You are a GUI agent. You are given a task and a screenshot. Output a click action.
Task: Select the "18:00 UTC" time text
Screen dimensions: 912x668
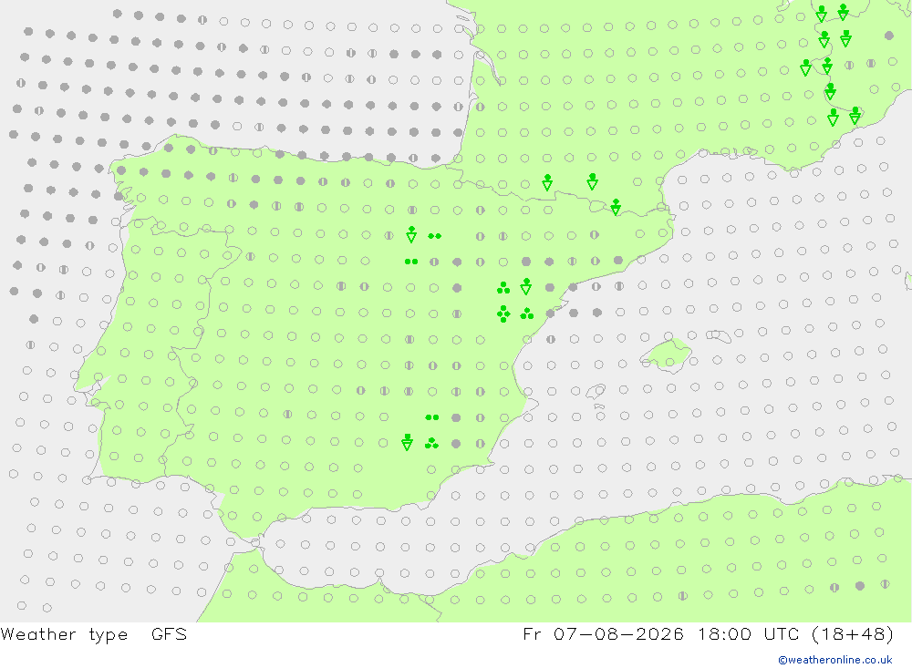tap(750, 633)
